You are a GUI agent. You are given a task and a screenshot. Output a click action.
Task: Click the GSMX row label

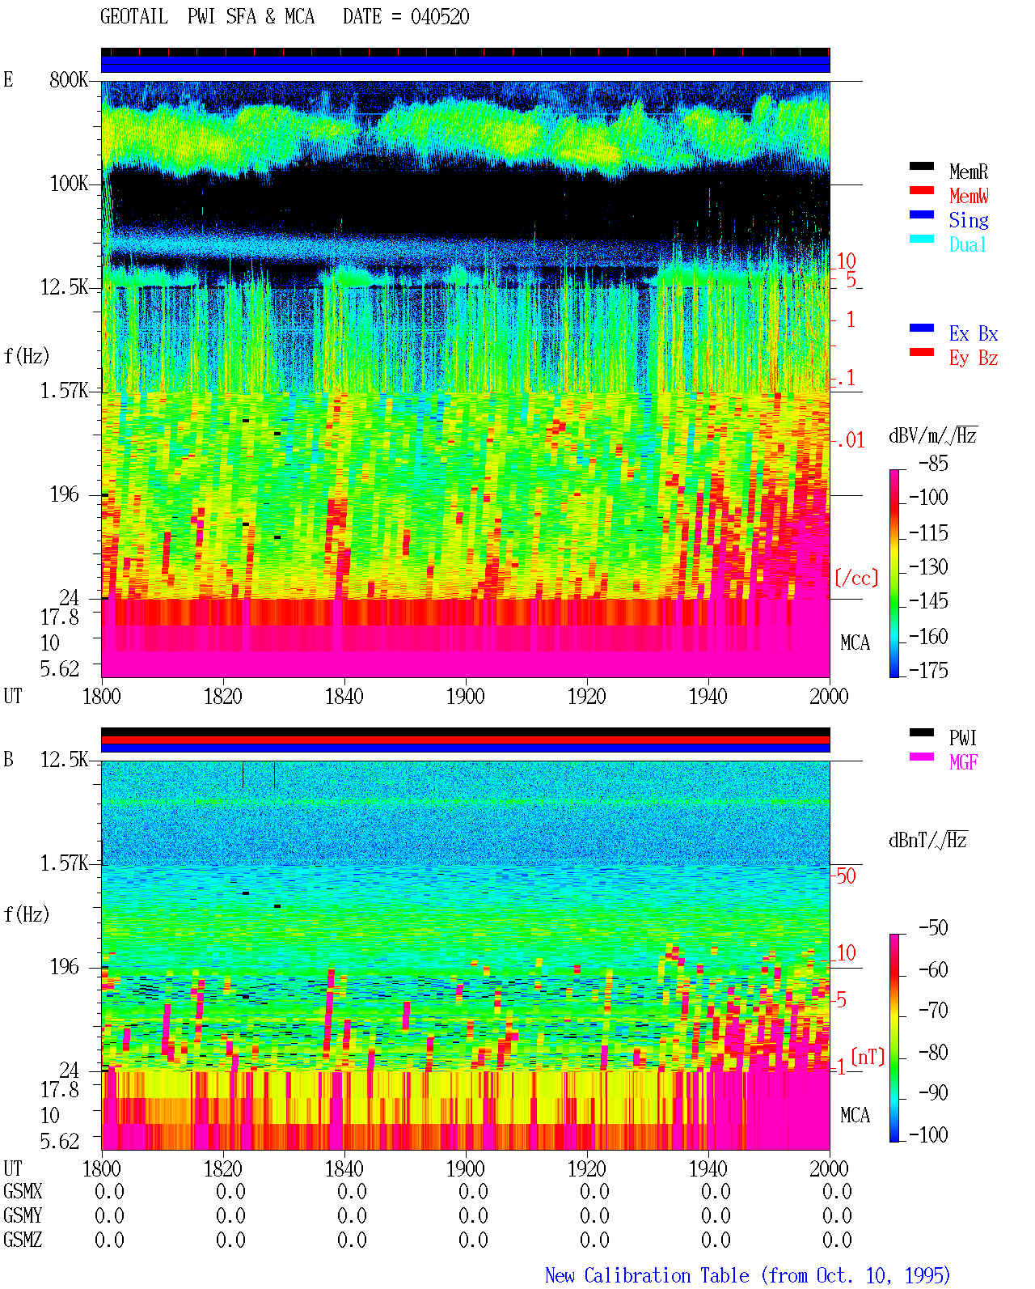tap(23, 1191)
